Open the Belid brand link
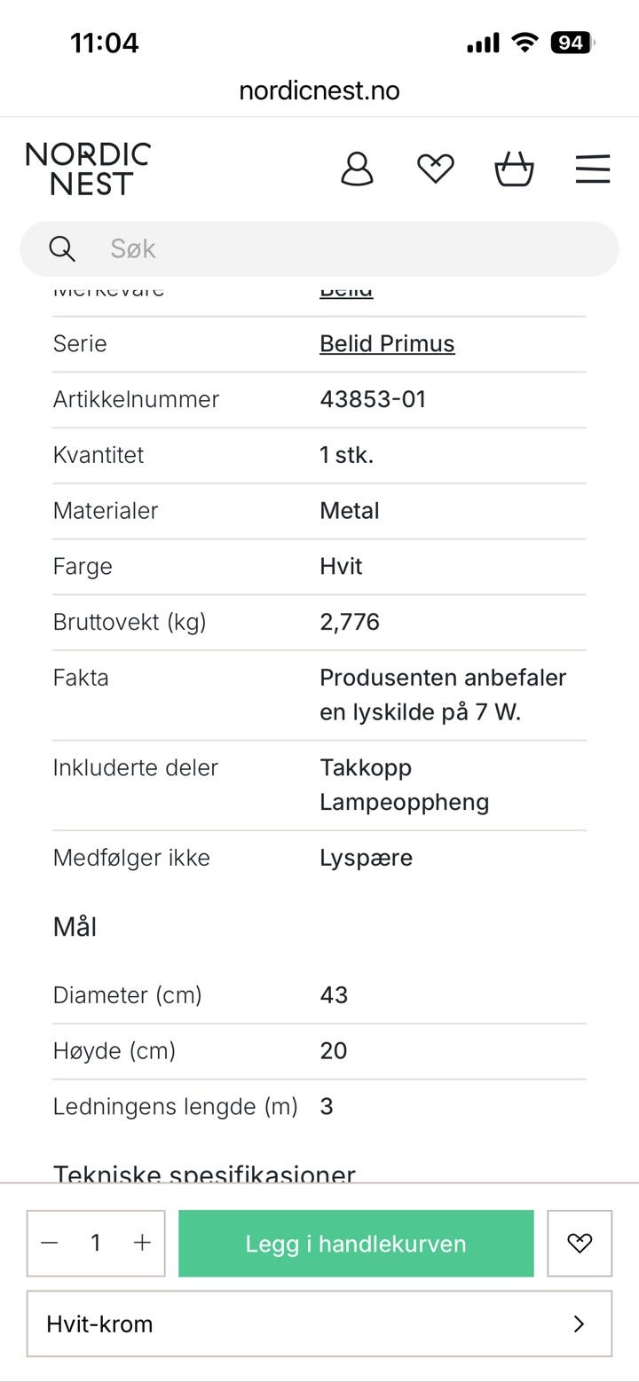Screen dimensions: 639x1382 [x=346, y=293]
